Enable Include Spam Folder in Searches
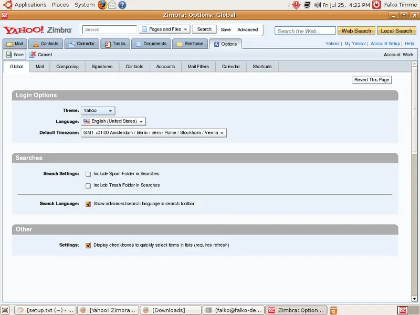 tap(88, 174)
